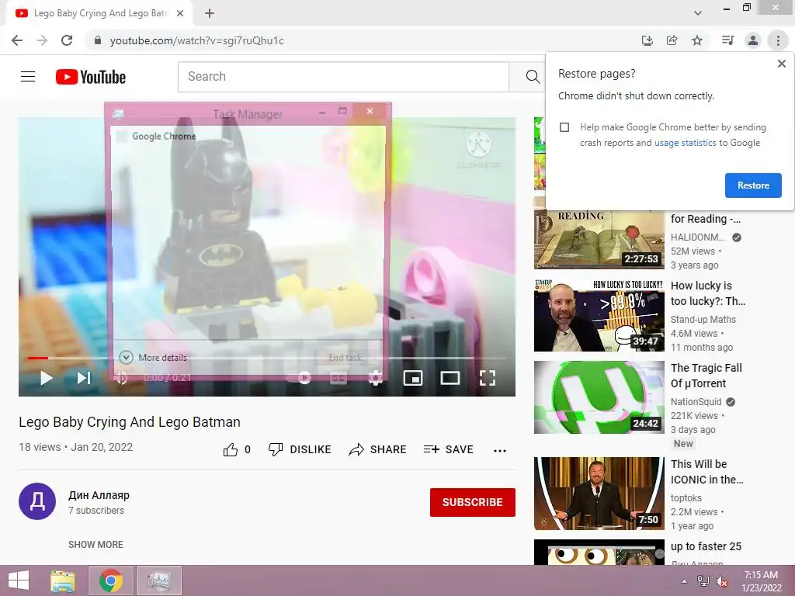Click SHARE under the video
This screenshot has width=795, height=596.
[378, 449]
